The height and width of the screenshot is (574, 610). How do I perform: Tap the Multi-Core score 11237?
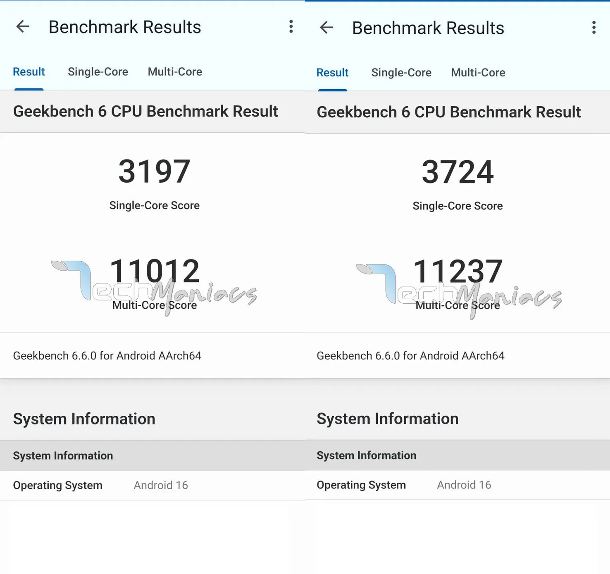coord(457,271)
